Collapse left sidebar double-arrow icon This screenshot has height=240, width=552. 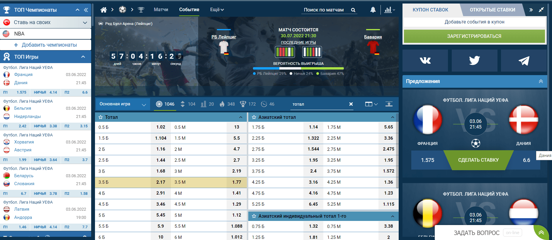[86, 10]
